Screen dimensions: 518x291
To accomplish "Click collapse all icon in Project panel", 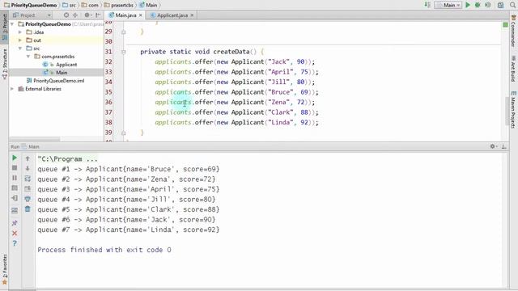I will click(x=75, y=15).
